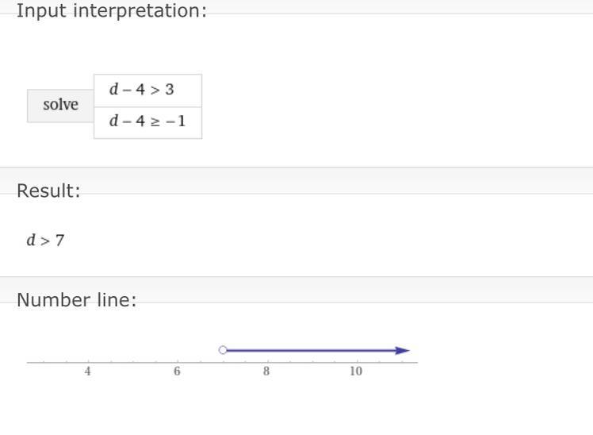Select the inequality d − 4 > 3
593x435 pixels.
pos(142,90)
